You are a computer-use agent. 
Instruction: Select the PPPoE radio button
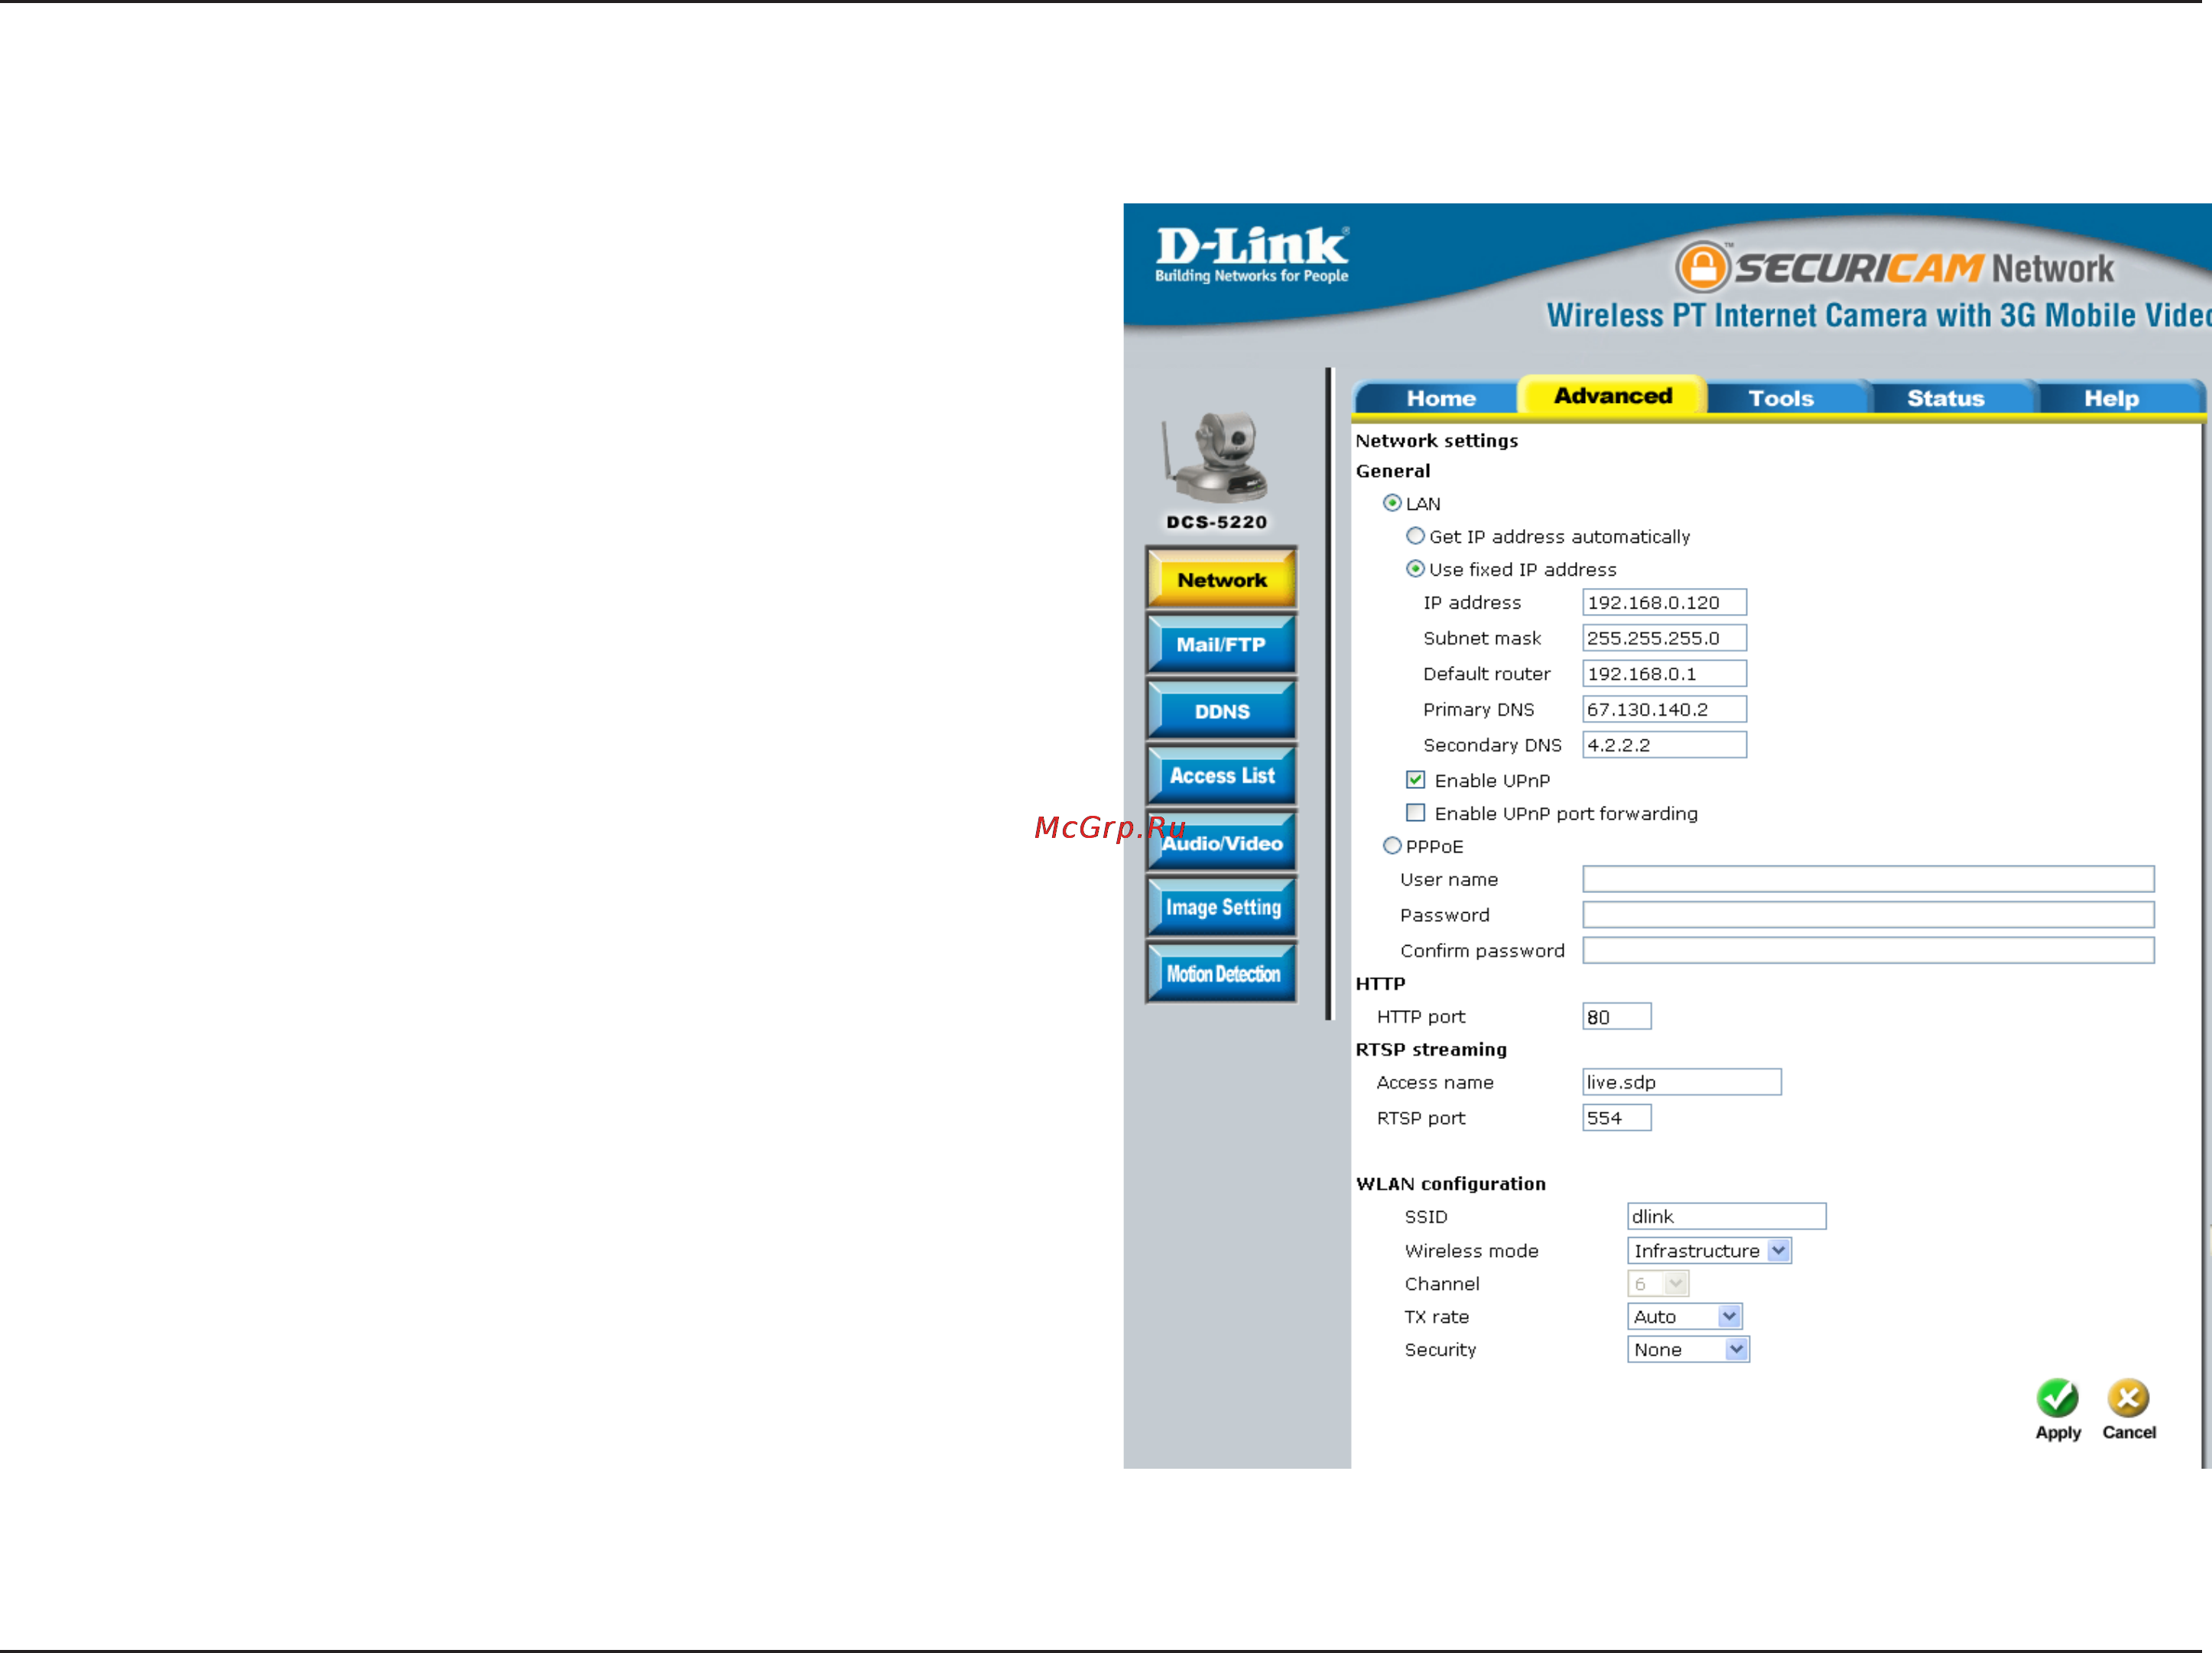pos(1391,846)
